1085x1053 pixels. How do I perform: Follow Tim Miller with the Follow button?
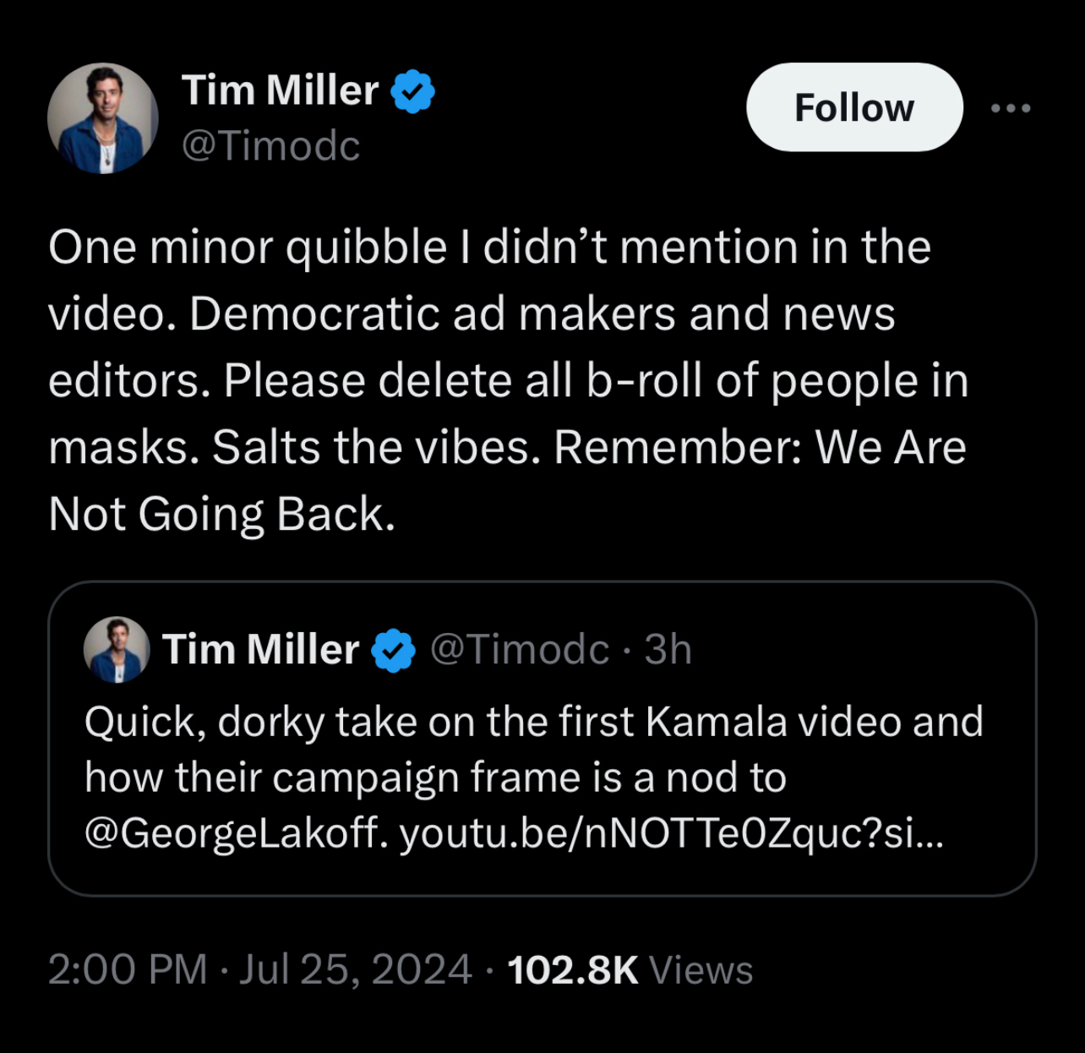854,107
